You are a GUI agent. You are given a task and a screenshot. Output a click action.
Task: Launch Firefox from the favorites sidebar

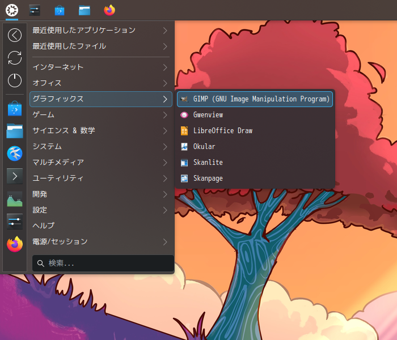pos(15,244)
